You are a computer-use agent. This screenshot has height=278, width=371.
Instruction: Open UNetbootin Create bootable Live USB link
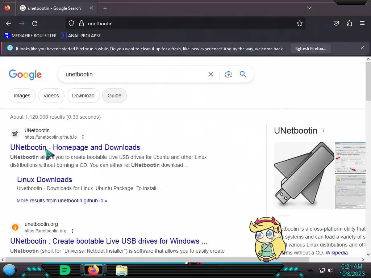(x=109, y=241)
